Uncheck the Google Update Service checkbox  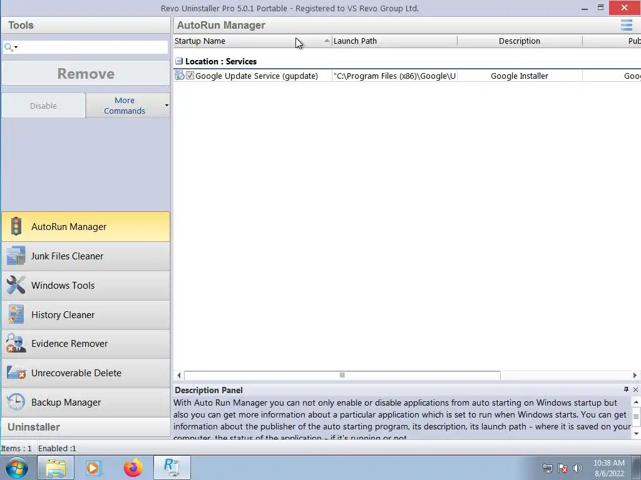[x=190, y=76]
